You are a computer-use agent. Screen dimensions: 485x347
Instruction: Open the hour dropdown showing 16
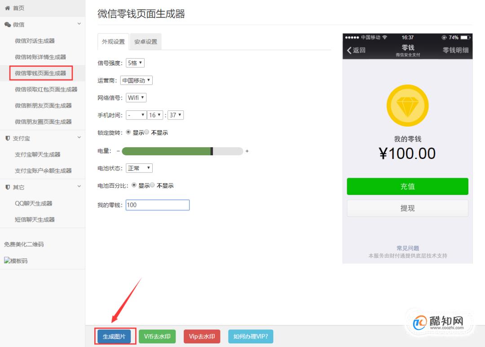click(155, 115)
